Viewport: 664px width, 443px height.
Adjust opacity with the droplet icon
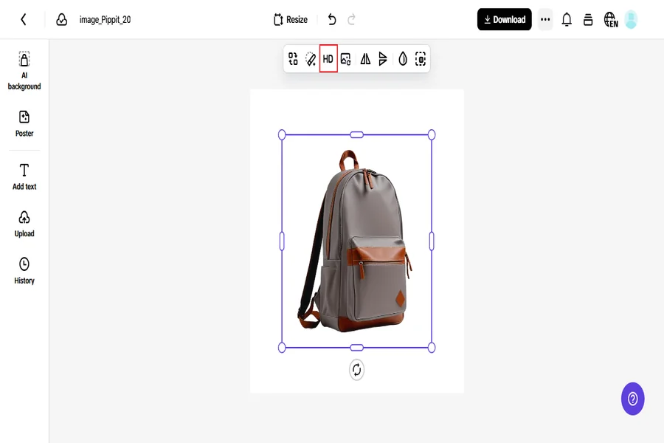(403, 59)
